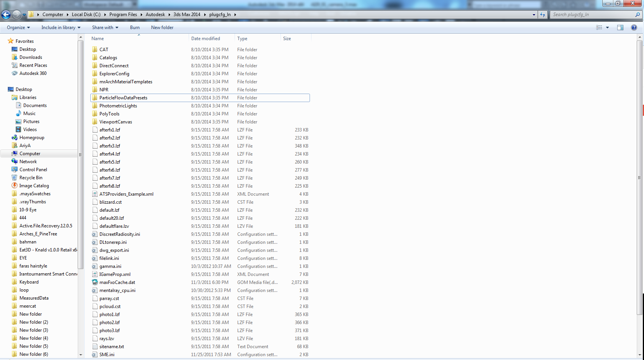Click the Back navigation arrow button
This screenshot has width=644, height=360.
pos(6,15)
